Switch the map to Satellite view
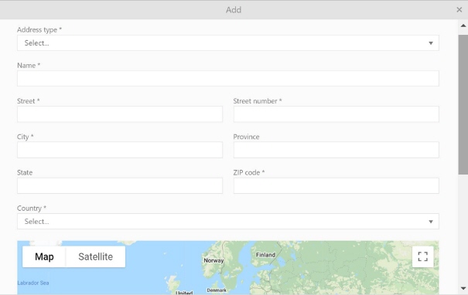468x295 pixels. pyautogui.click(x=95, y=256)
